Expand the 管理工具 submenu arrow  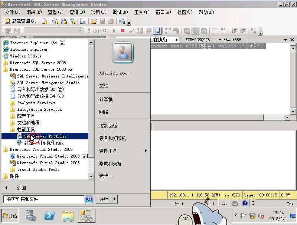click(x=146, y=151)
